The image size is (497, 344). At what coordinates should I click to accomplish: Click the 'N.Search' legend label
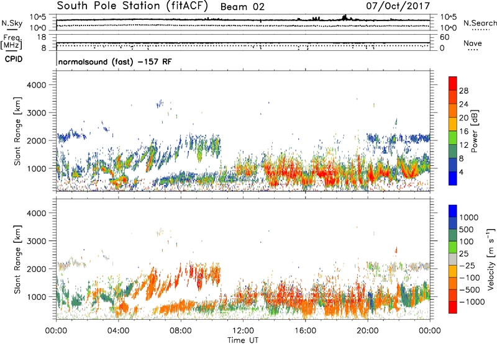point(480,23)
